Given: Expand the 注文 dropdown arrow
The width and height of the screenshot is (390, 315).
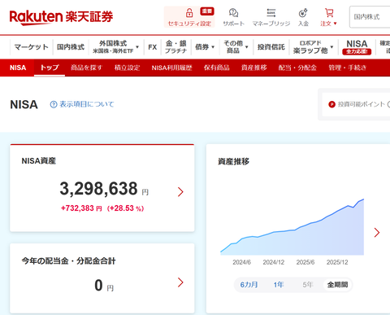Looking at the screenshot, I should (x=335, y=24).
